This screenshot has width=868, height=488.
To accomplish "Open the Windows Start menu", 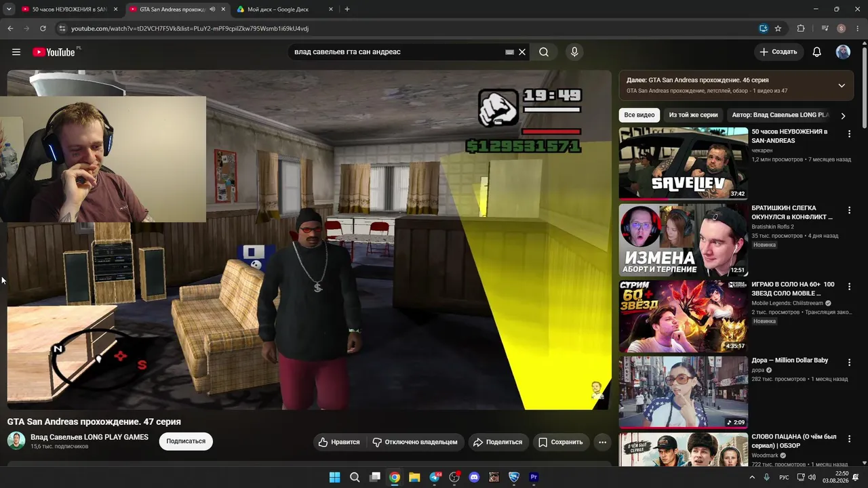I will pyautogui.click(x=334, y=477).
